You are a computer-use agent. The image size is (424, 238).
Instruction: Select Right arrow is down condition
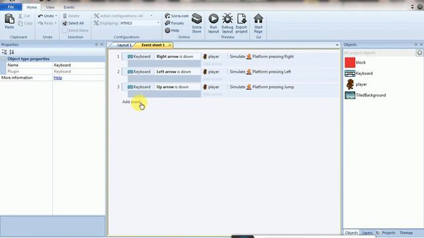[175, 57]
